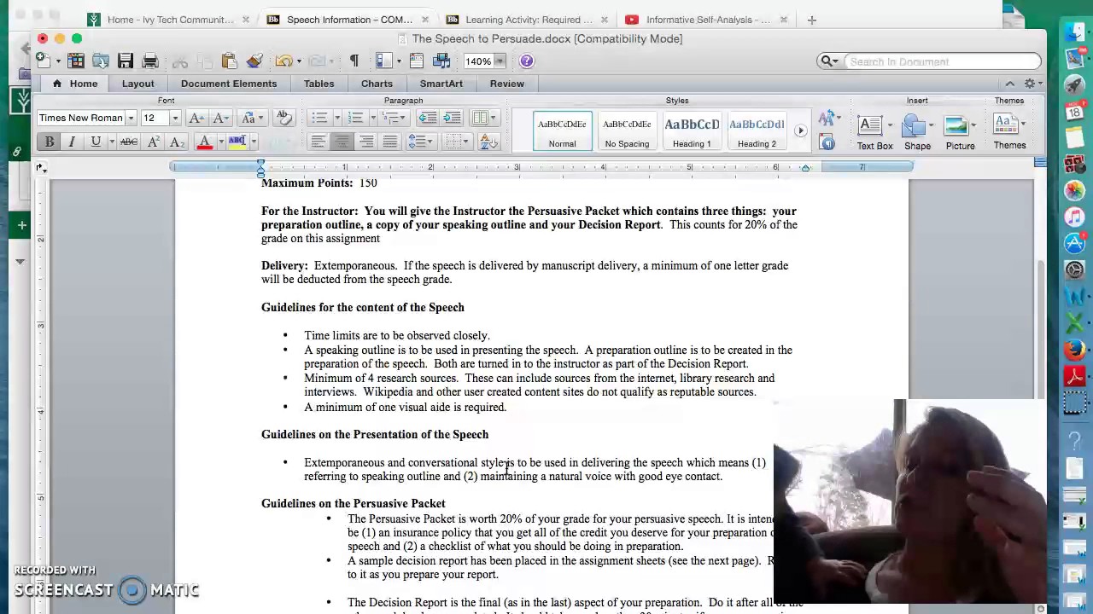Increase font size button
1093x614 pixels.
tap(196, 118)
